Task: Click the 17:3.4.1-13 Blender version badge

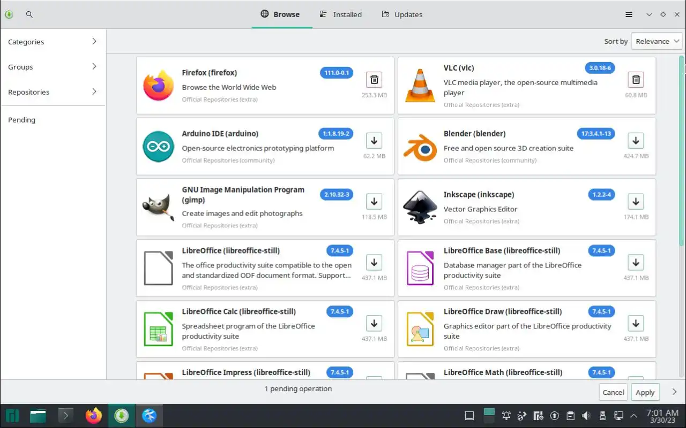Action: pyautogui.click(x=596, y=134)
